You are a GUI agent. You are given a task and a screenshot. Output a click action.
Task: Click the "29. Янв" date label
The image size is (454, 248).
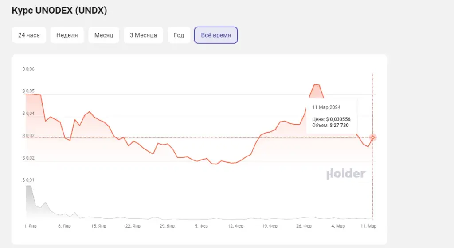click(x=167, y=226)
